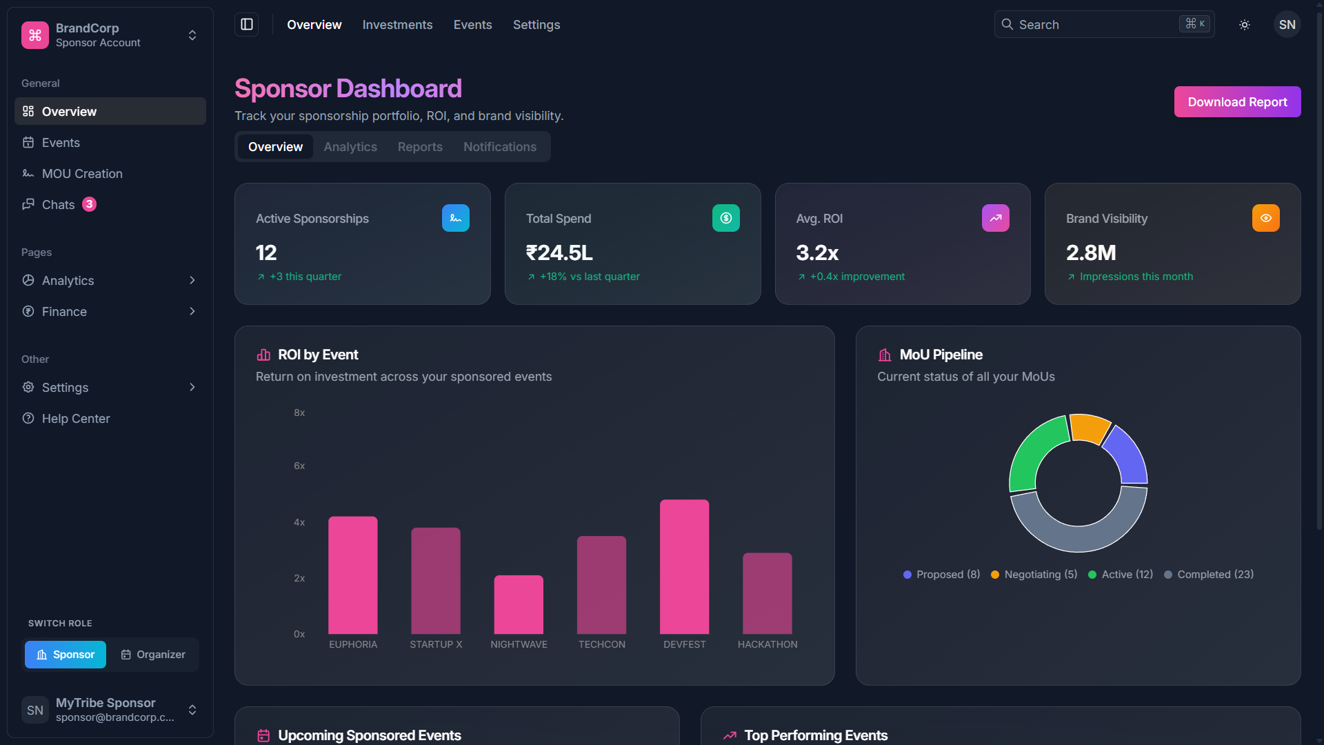Open the Chats page
The height and width of the screenshot is (745, 1324).
click(110, 204)
